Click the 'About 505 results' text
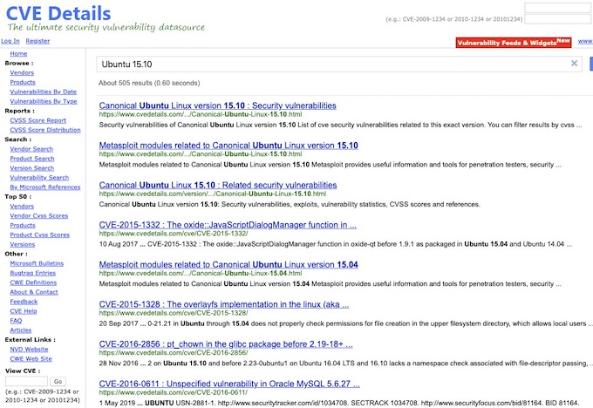Image resolution: width=593 pixels, height=408 pixels. pos(149,83)
